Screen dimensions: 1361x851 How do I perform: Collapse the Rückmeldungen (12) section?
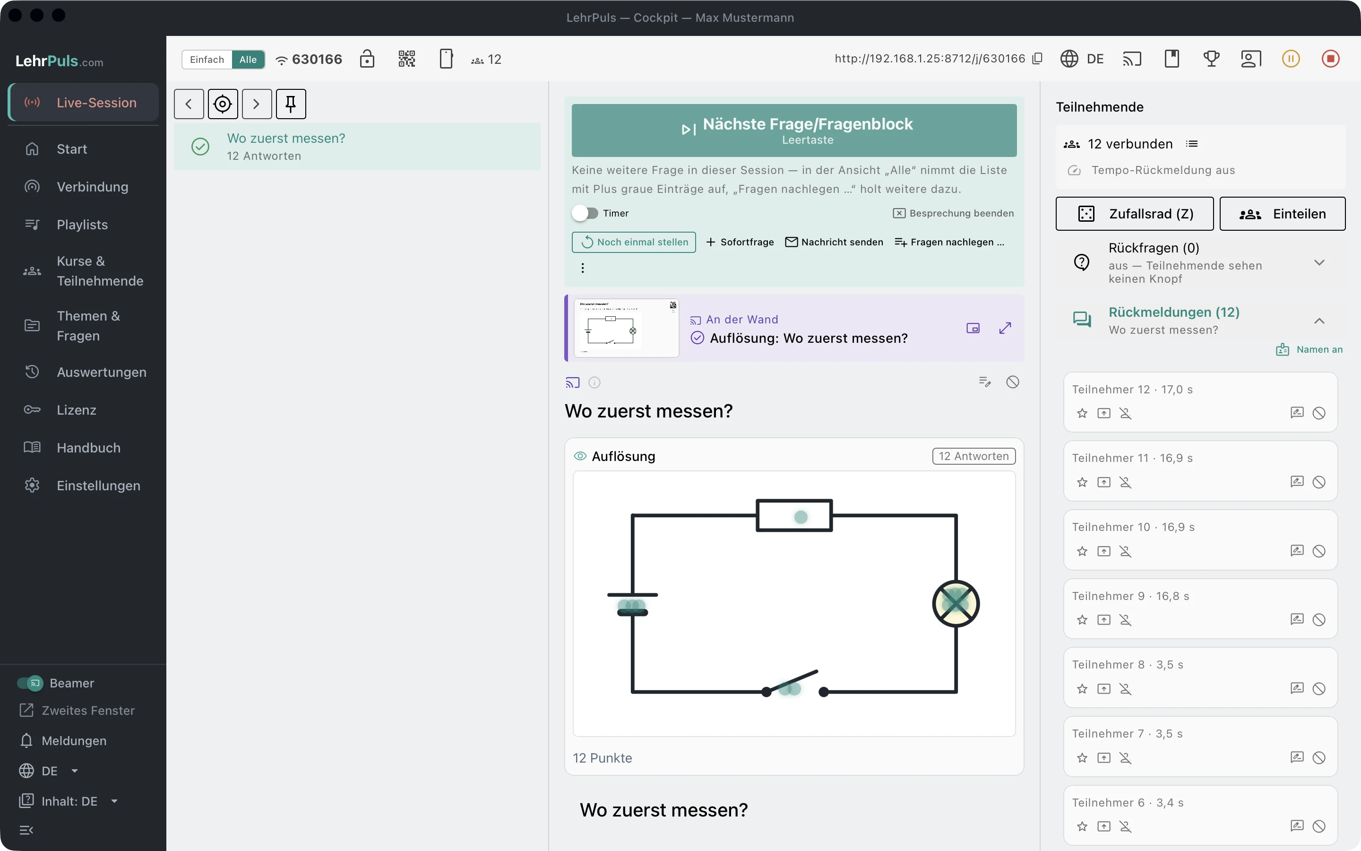pos(1319,321)
